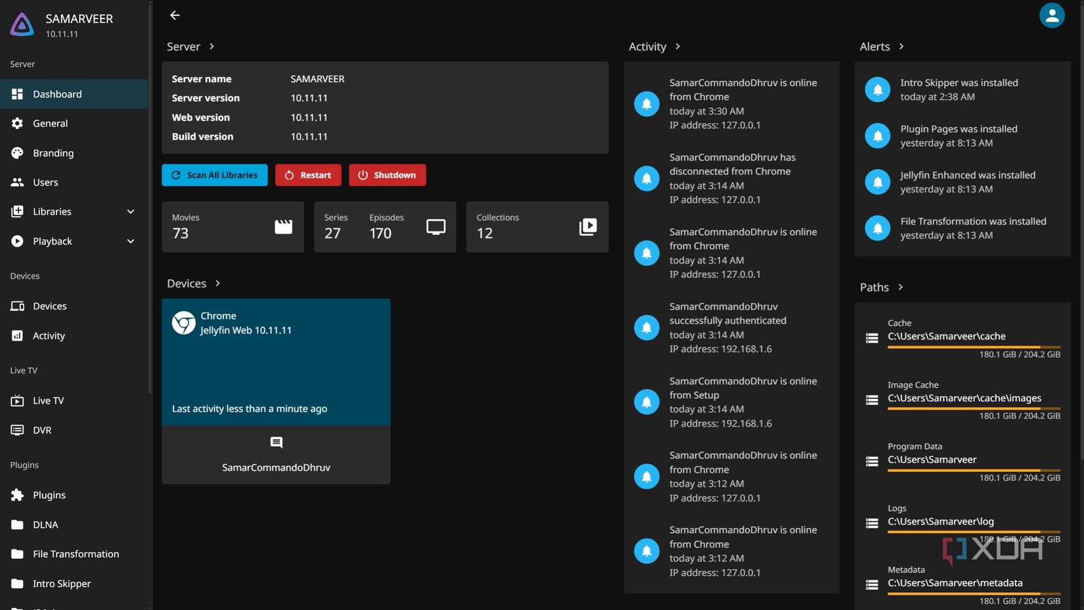The image size is (1084, 610).
Task: Click the red Restart button
Action: (308, 175)
